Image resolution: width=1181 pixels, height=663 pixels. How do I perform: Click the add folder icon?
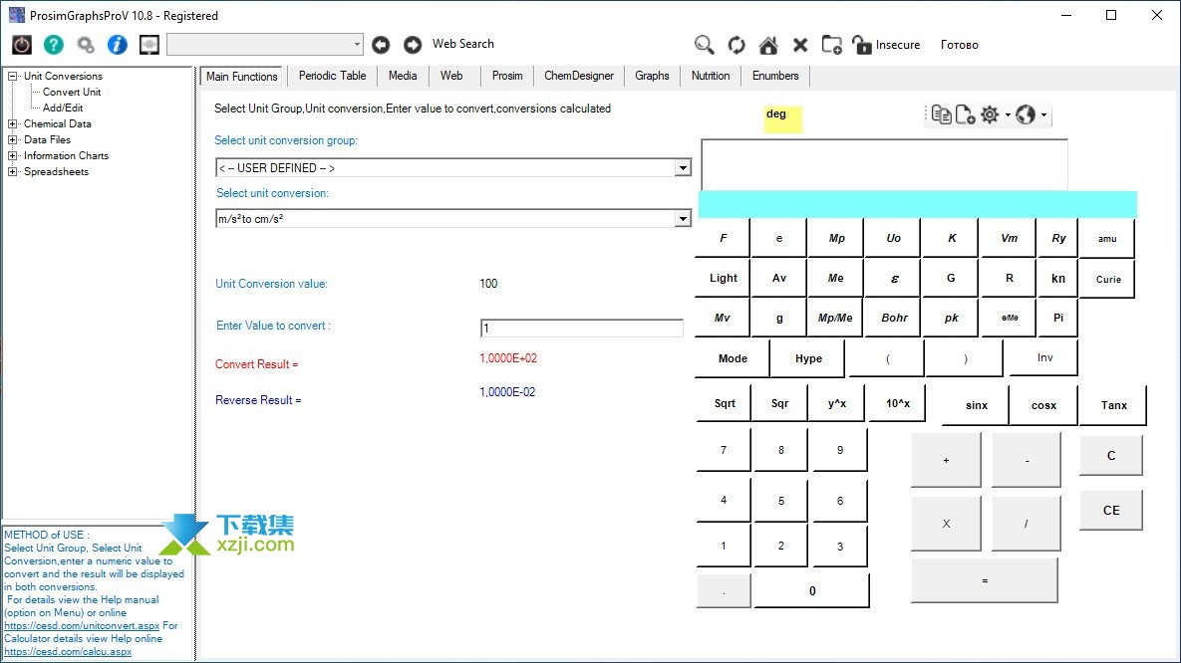pyautogui.click(x=831, y=45)
